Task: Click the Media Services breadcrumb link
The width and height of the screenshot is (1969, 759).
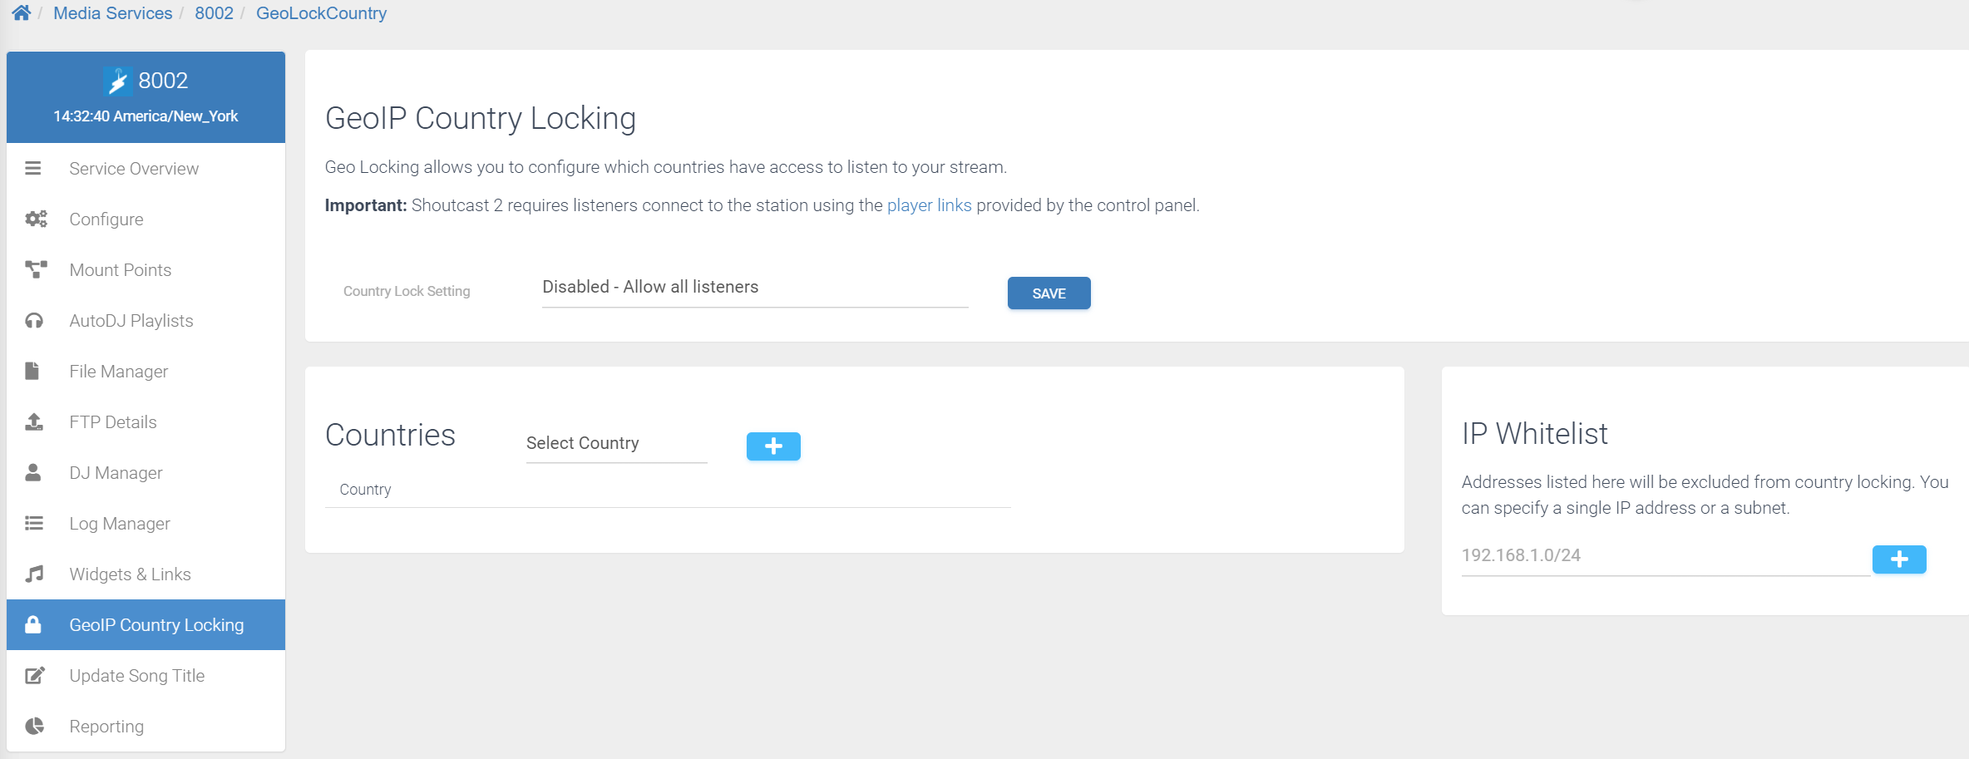Action: coord(113,13)
